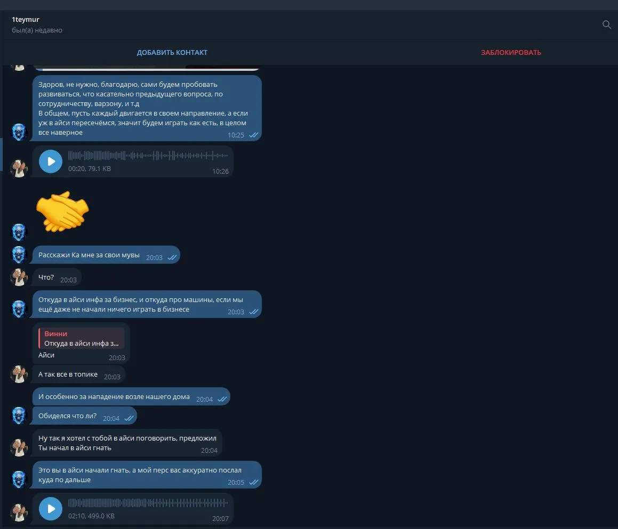The height and width of the screenshot is (529, 618).
Task: Open the chat search magnifier icon
Action: [x=607, y=25]
